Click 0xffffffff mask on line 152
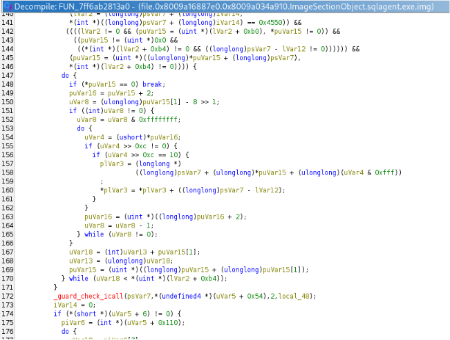This screenshot has height=340, width=450. pyautogui.click(x=158, y=120)
